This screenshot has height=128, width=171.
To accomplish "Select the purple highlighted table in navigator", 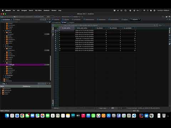I will click(11, 65).
